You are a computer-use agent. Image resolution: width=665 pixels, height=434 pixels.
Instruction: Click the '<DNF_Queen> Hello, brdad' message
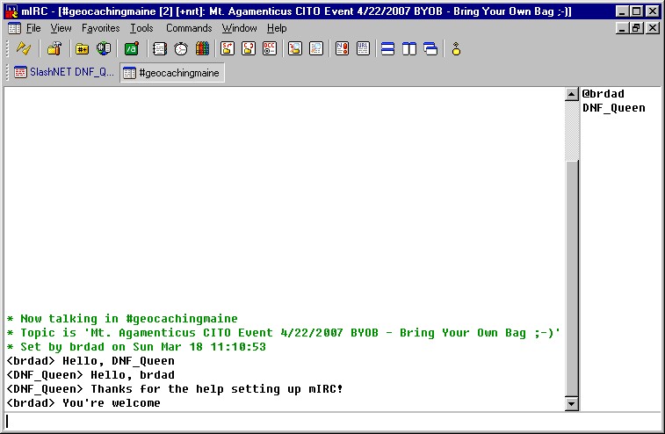pyautogui.click(x=90, y=374)
